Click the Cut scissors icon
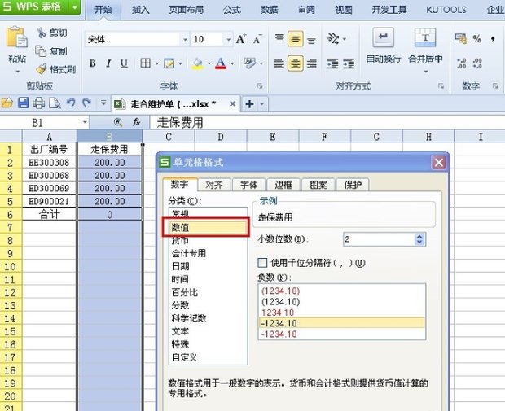 point(42,33)
